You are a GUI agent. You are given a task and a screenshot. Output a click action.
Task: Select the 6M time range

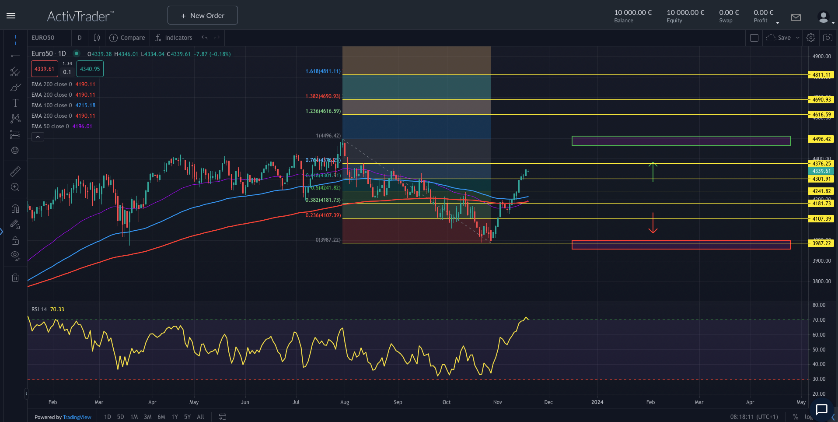click(161, 417)
